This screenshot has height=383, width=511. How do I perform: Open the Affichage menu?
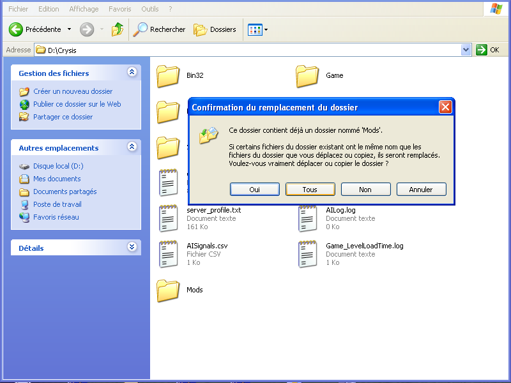coord(84,9)
